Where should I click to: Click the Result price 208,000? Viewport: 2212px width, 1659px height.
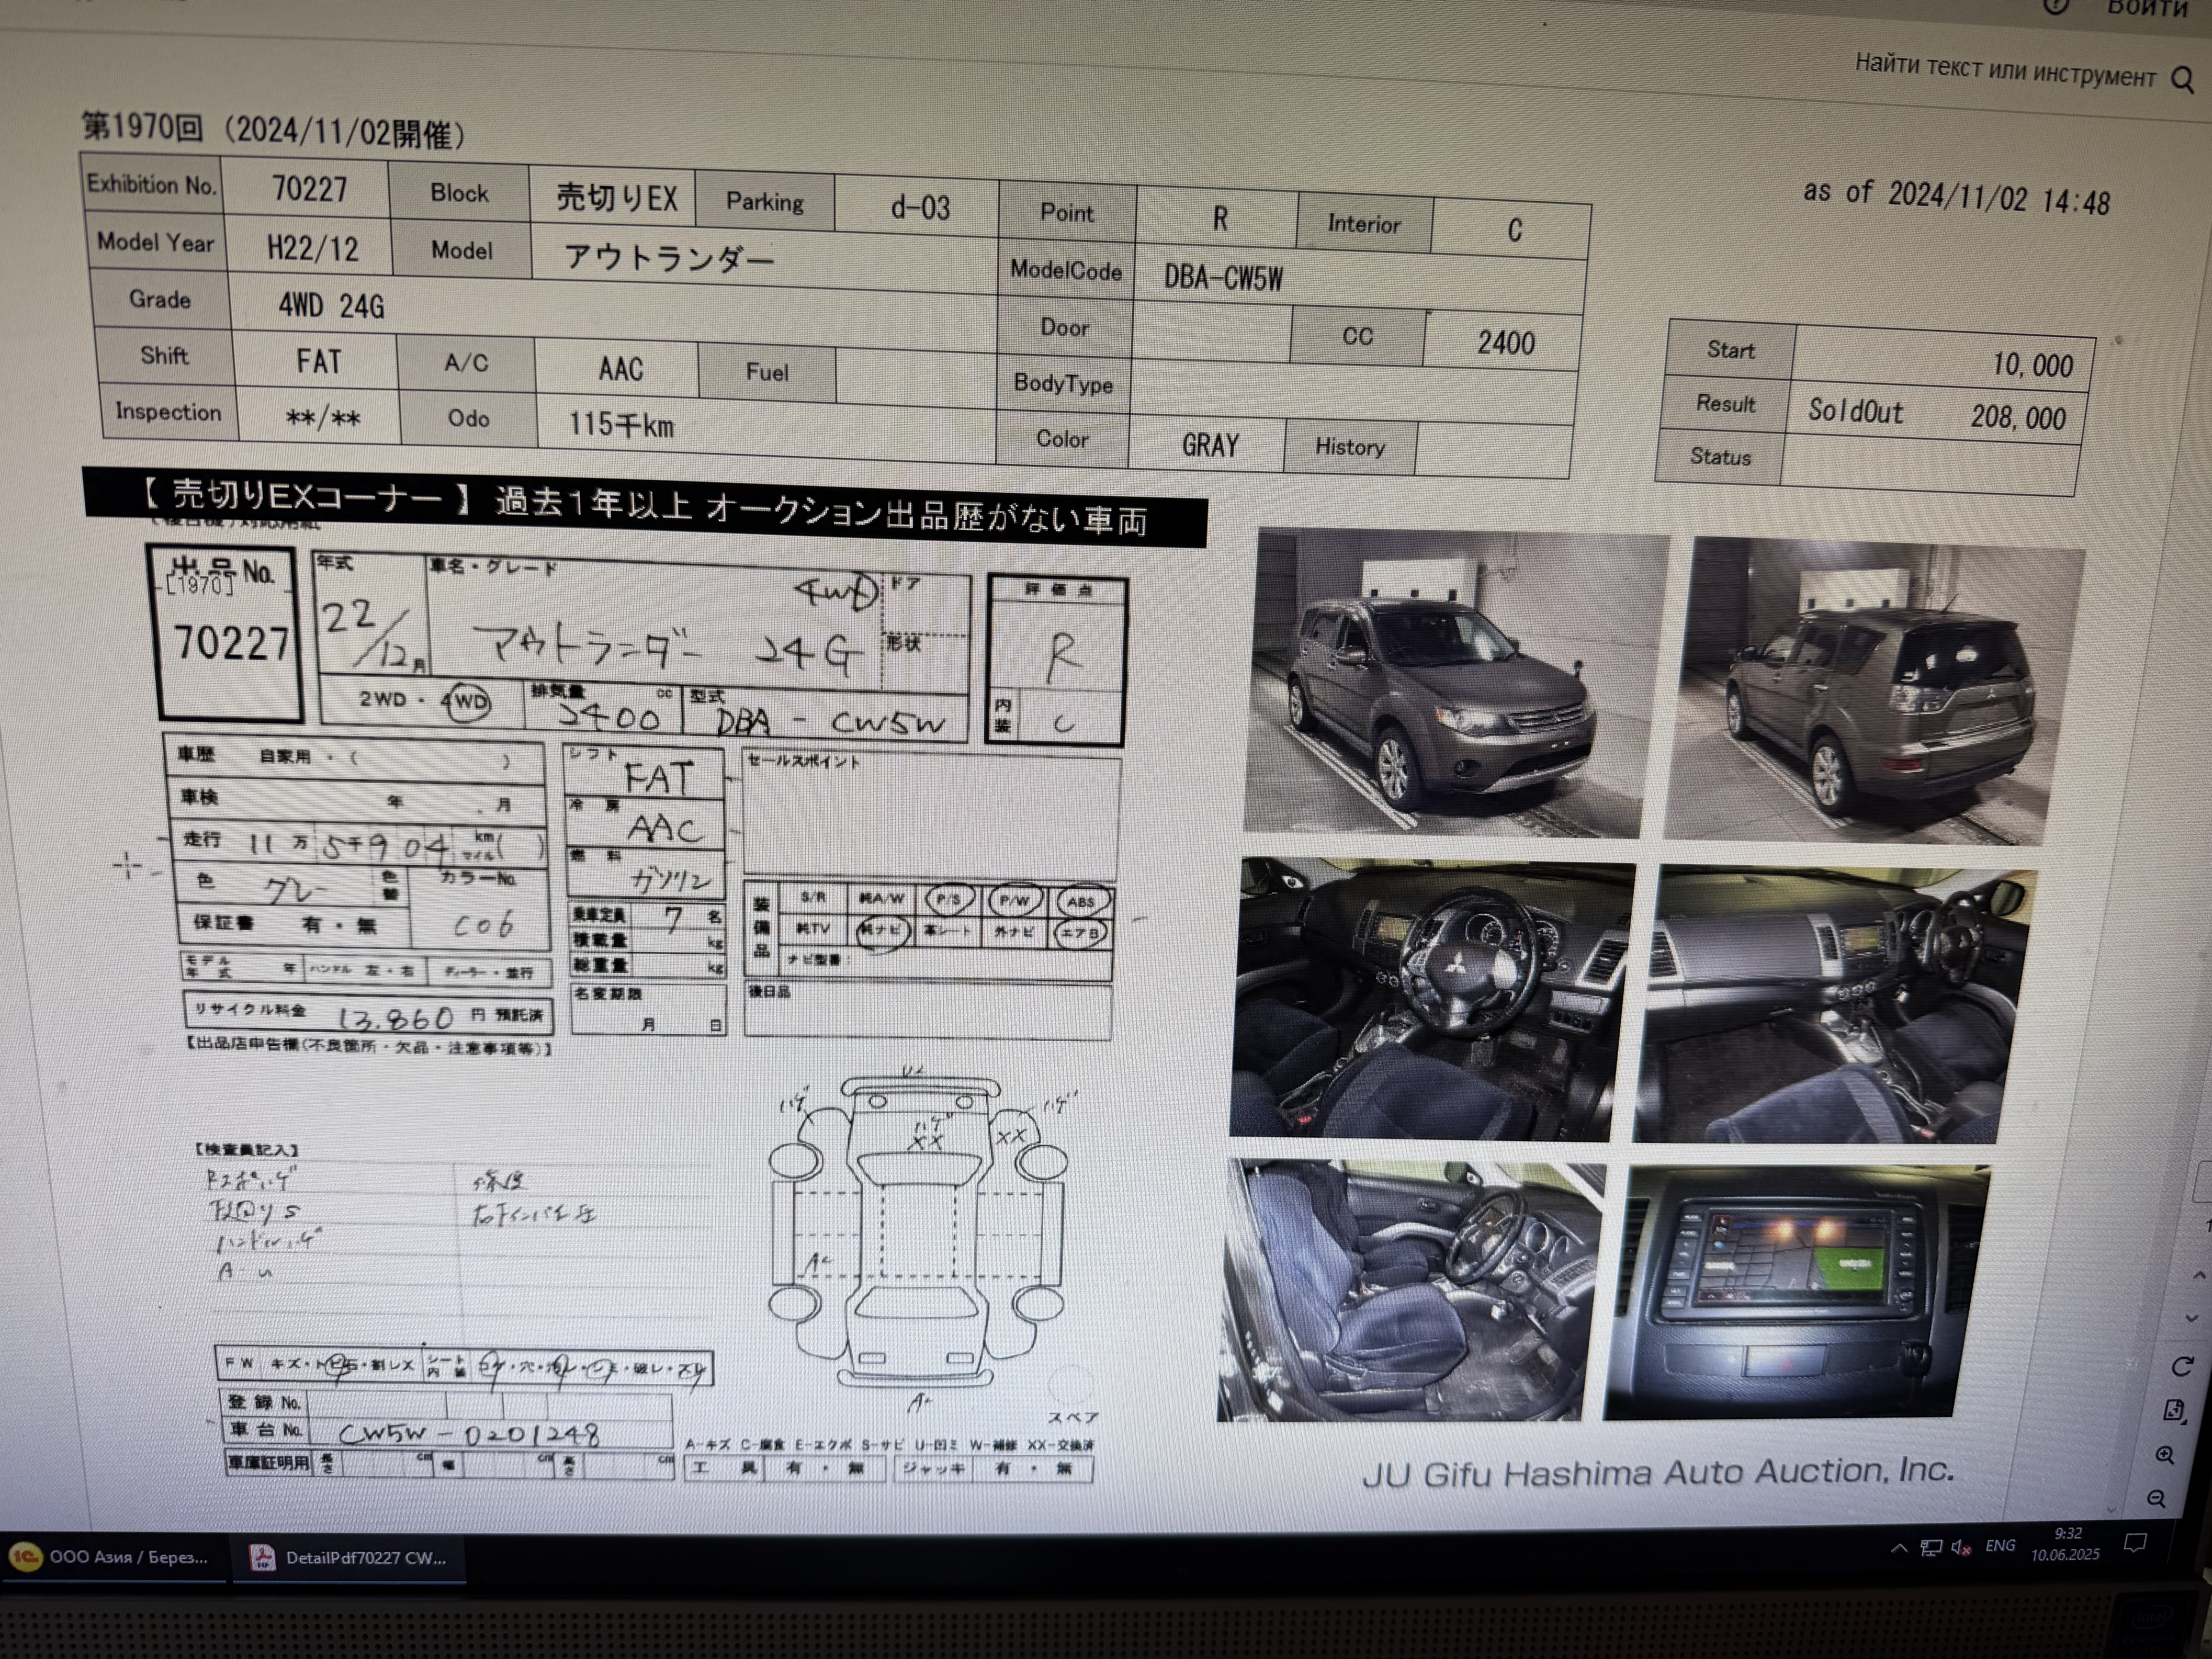[x=2018, y=417]
